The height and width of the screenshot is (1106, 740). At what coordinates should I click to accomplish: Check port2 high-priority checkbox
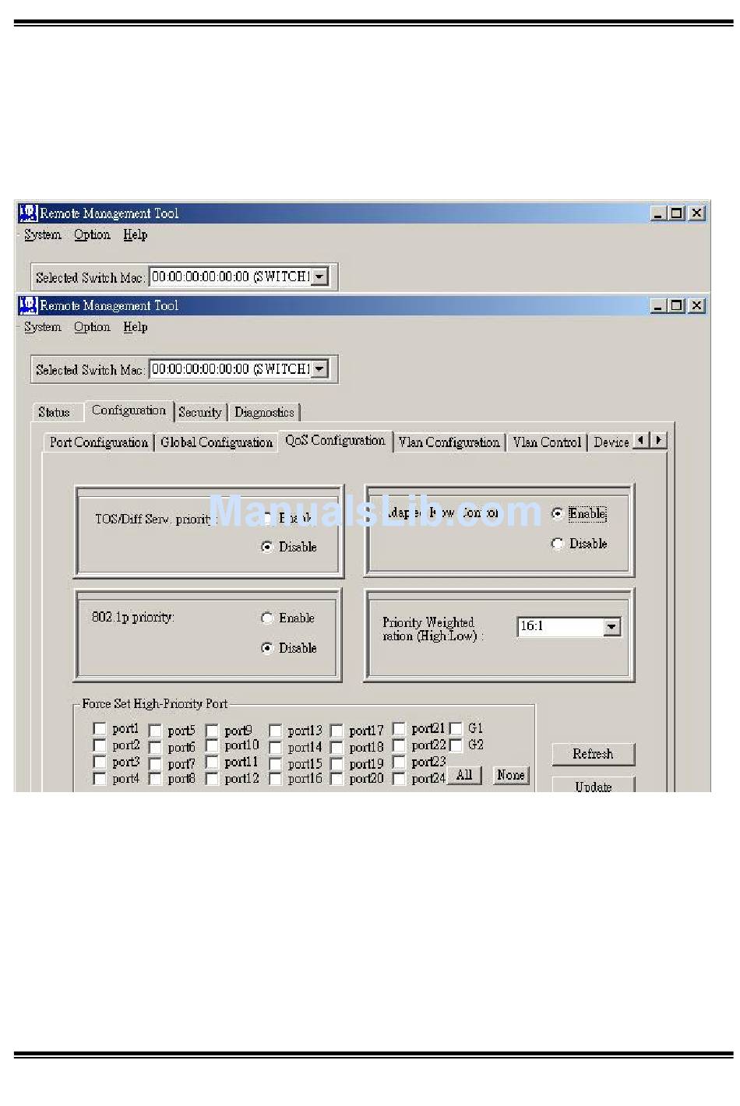click(x=99, y=745)
